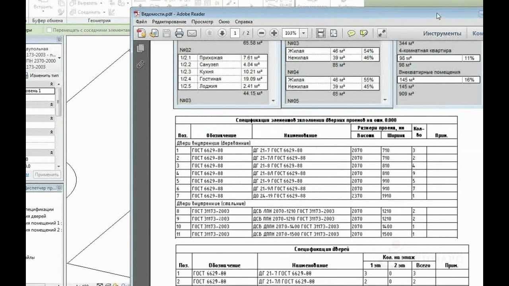Viewport: 509px width, 286px height.
Task: Click the Adobe Reader PDF title bar icon
Action: pyautogui.click(x=137, y=14)
